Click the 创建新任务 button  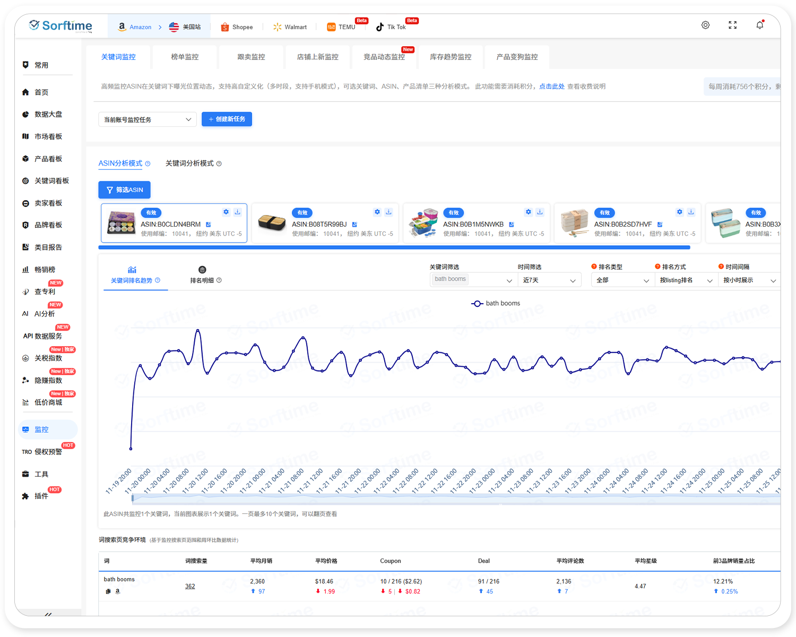pyautogui.click(x=227, y=119)
